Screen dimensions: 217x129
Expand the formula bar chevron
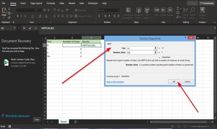[215, 28]
